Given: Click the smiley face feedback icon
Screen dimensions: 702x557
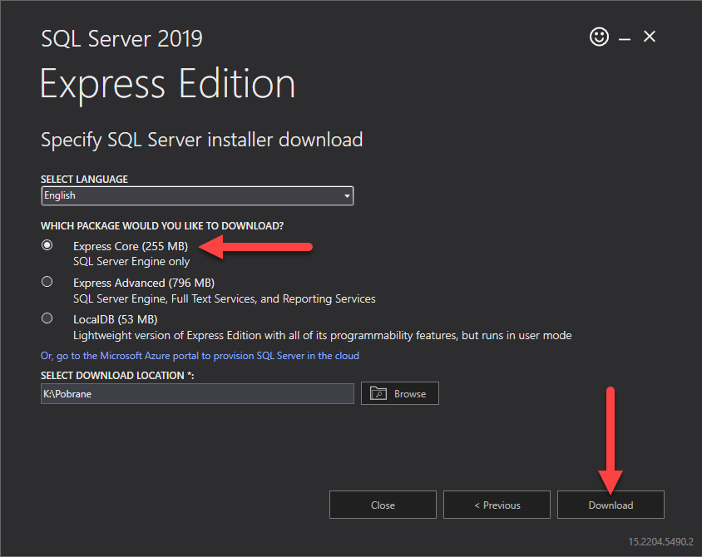Looking at the screenshot, I should tap(599, 37).
